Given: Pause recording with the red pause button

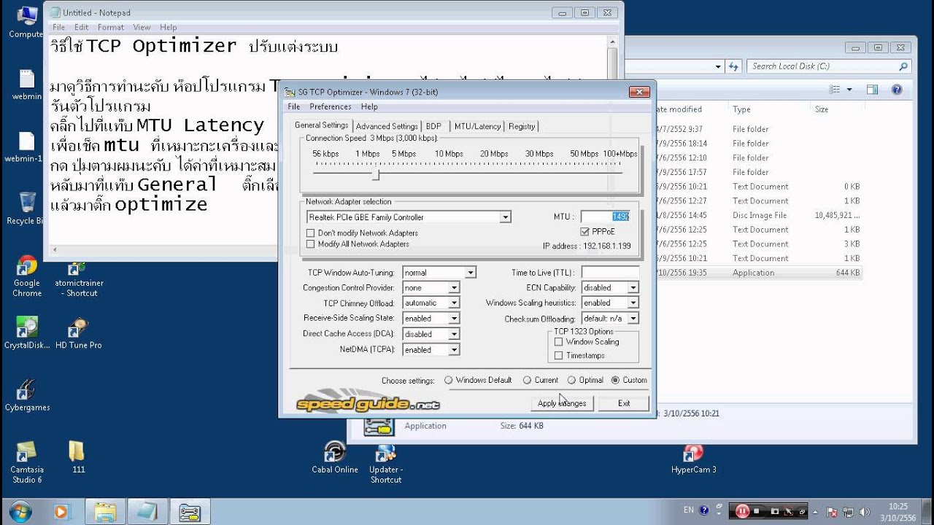Looking at the screenshot, I should 743,511.
